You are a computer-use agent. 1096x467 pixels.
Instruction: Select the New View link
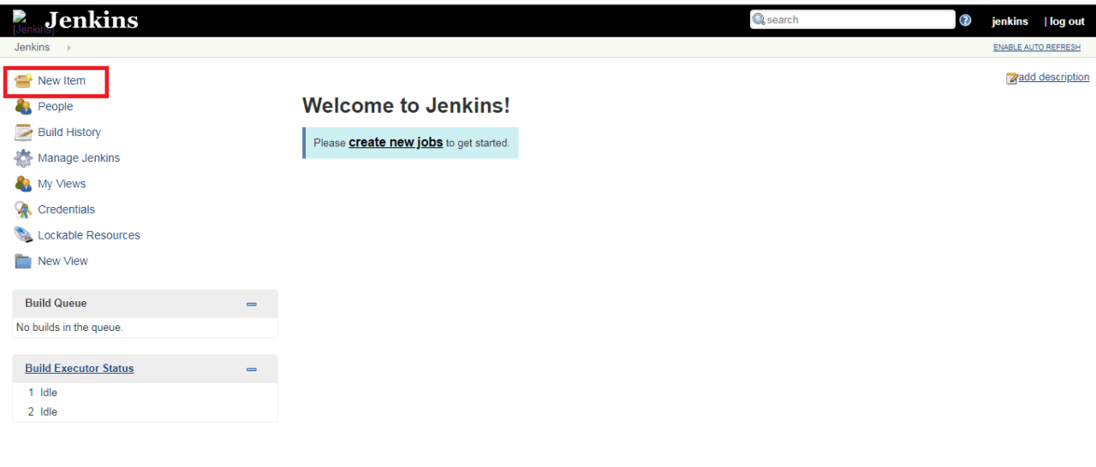[x=63, y=261]
